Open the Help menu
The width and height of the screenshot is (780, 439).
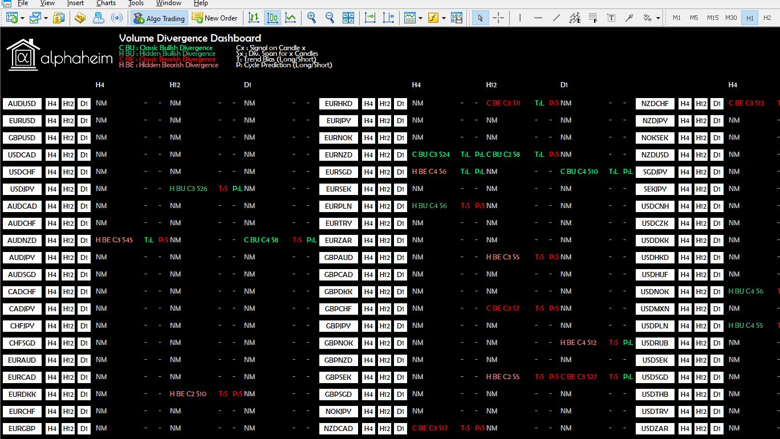[x=201, y=3]
